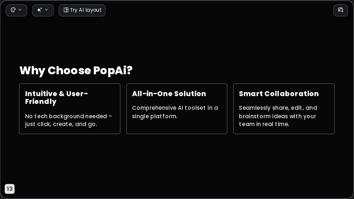Click the layout icon in Try AI layout
Image resolution: width=354 pixels, height=199 pixels.
pyautogui.click(x=66, y=10)
